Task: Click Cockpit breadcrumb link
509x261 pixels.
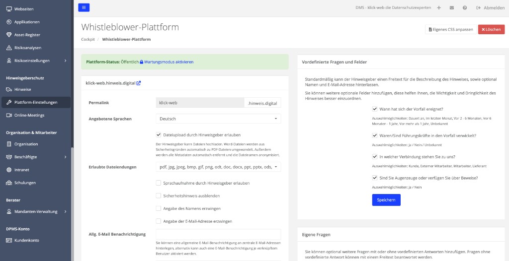Action: pos(88,39)
